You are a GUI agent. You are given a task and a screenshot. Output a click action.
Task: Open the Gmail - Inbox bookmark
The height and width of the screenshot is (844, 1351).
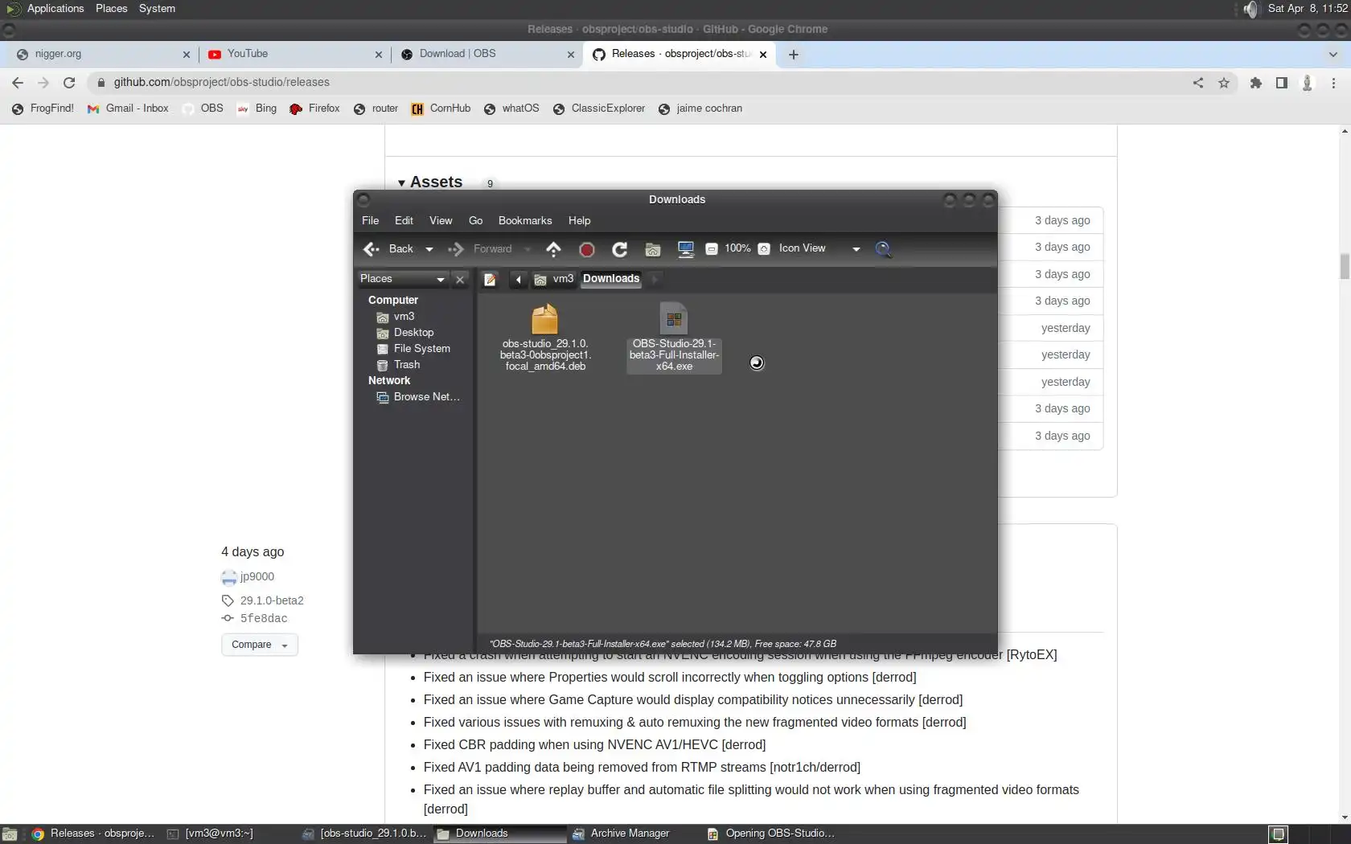[129, 109]
